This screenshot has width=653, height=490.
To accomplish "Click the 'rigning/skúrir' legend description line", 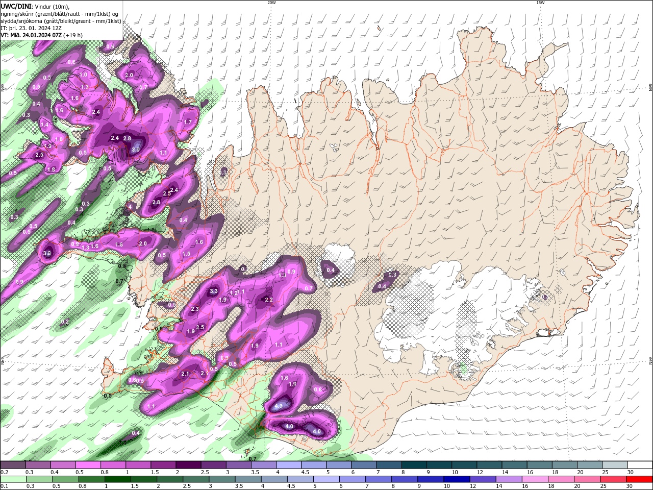I will pyautogui.click(x=60, y=13).
